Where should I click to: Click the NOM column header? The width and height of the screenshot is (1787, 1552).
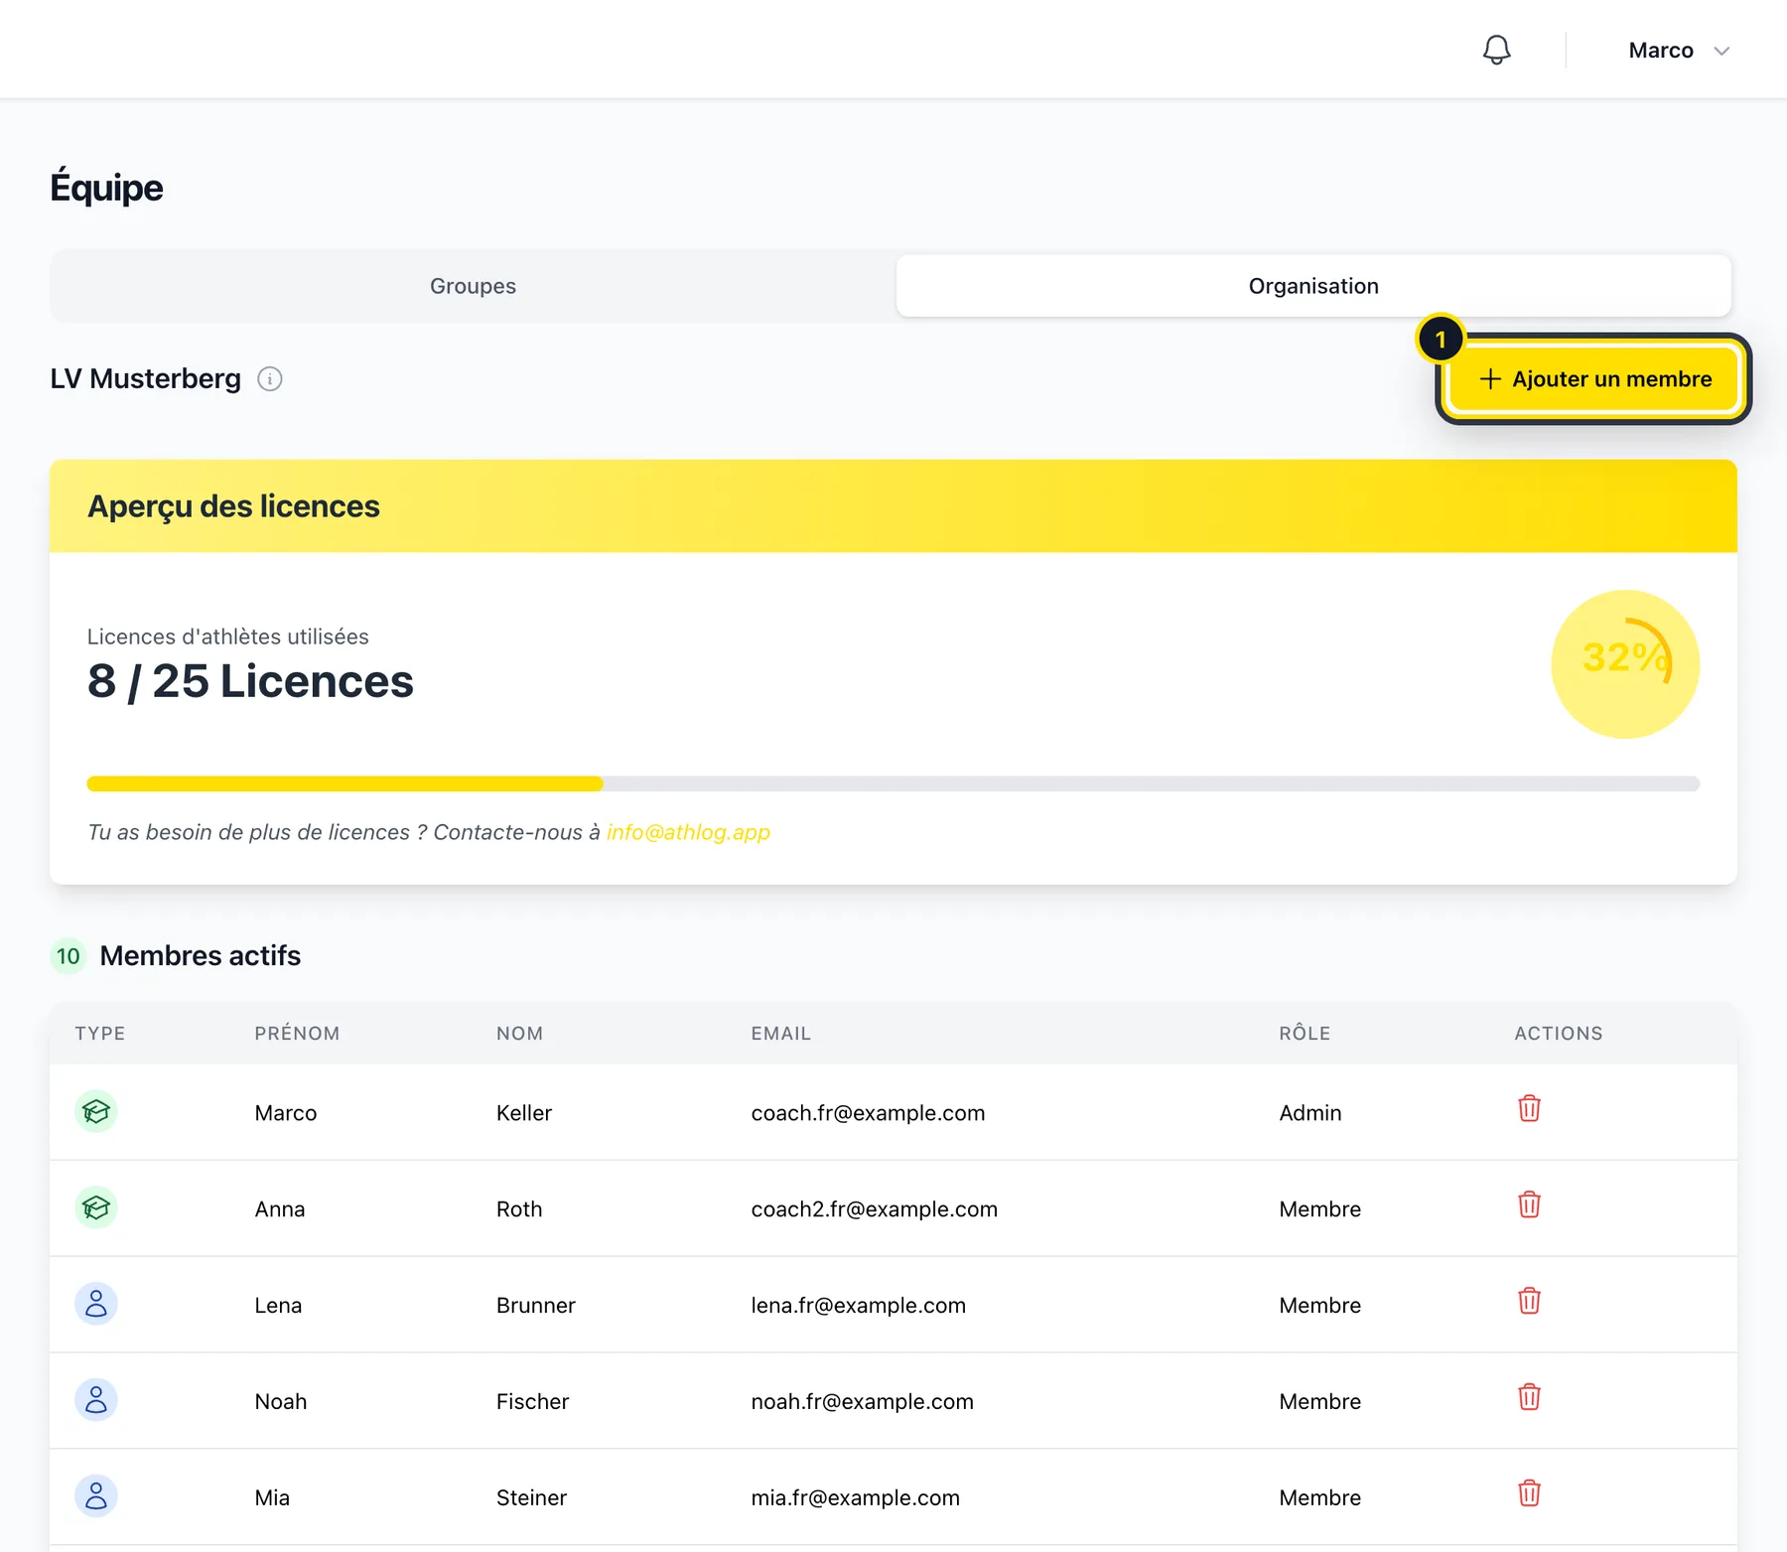click(x=519, y=1033)
